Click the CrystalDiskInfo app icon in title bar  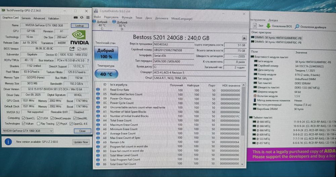click(x=96, y=11)
